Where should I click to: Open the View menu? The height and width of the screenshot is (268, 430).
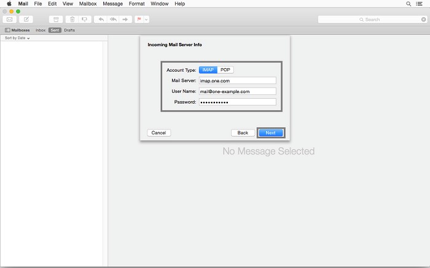pyautogui.click(x=68, y=4)
